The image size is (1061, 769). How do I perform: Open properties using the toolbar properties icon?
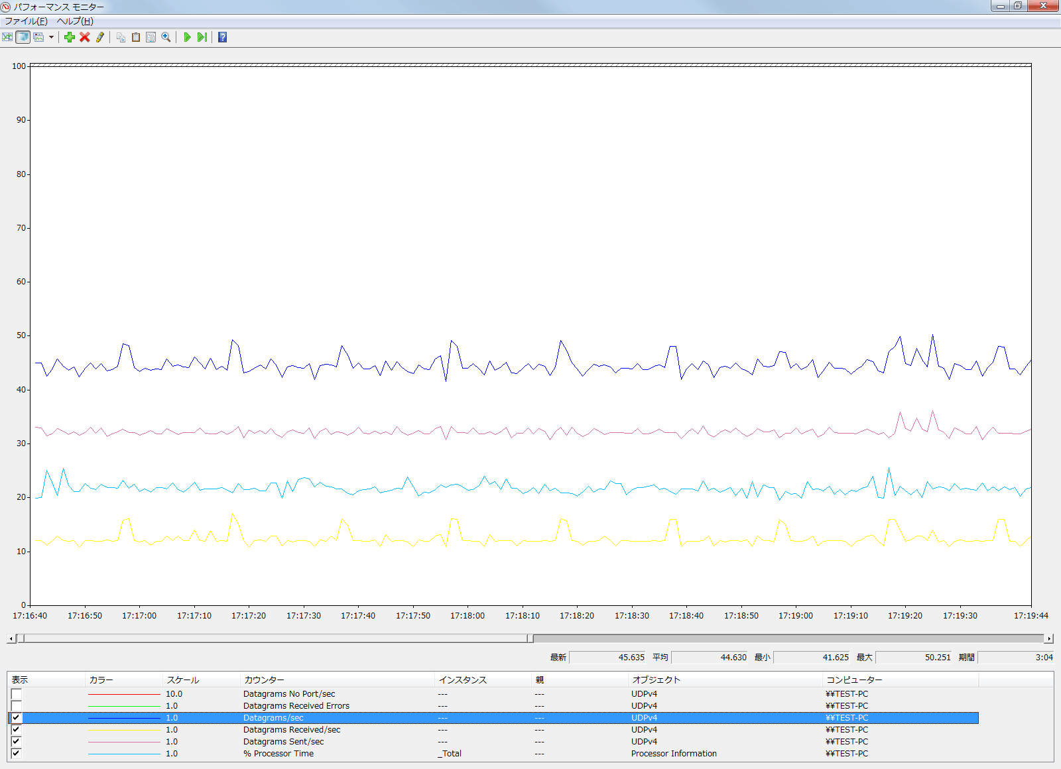(151, 37)
